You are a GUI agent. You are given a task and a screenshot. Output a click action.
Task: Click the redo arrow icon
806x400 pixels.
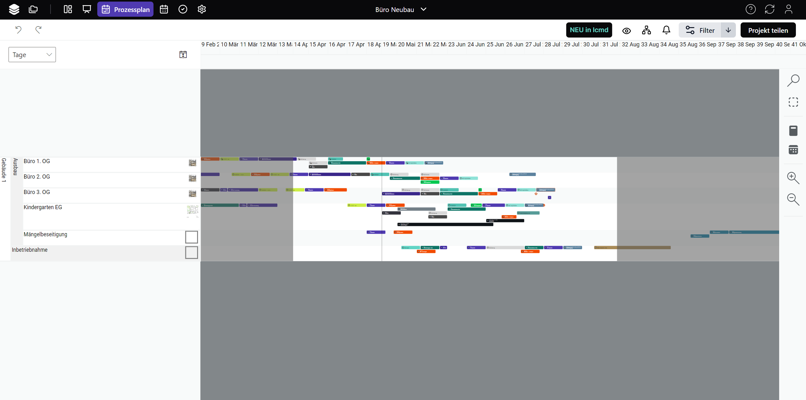tap(38, 30)
